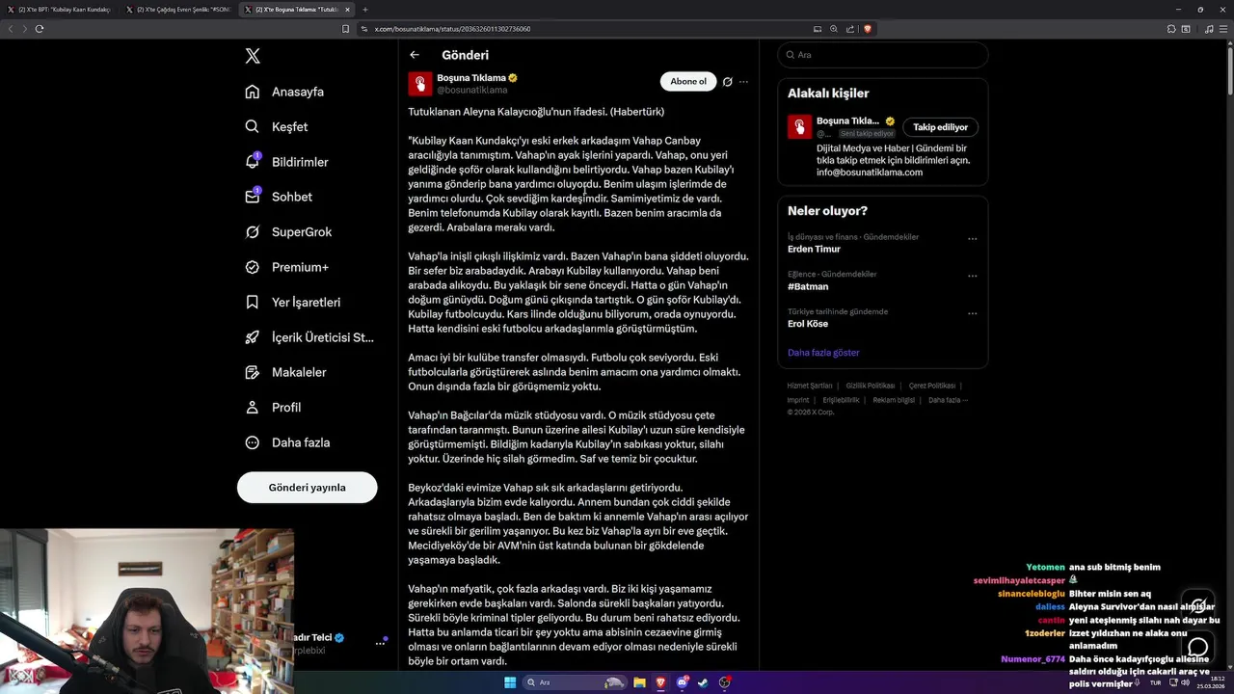Click the Anasayfa house icon
1234x694 pixels.
coord(253,92)
